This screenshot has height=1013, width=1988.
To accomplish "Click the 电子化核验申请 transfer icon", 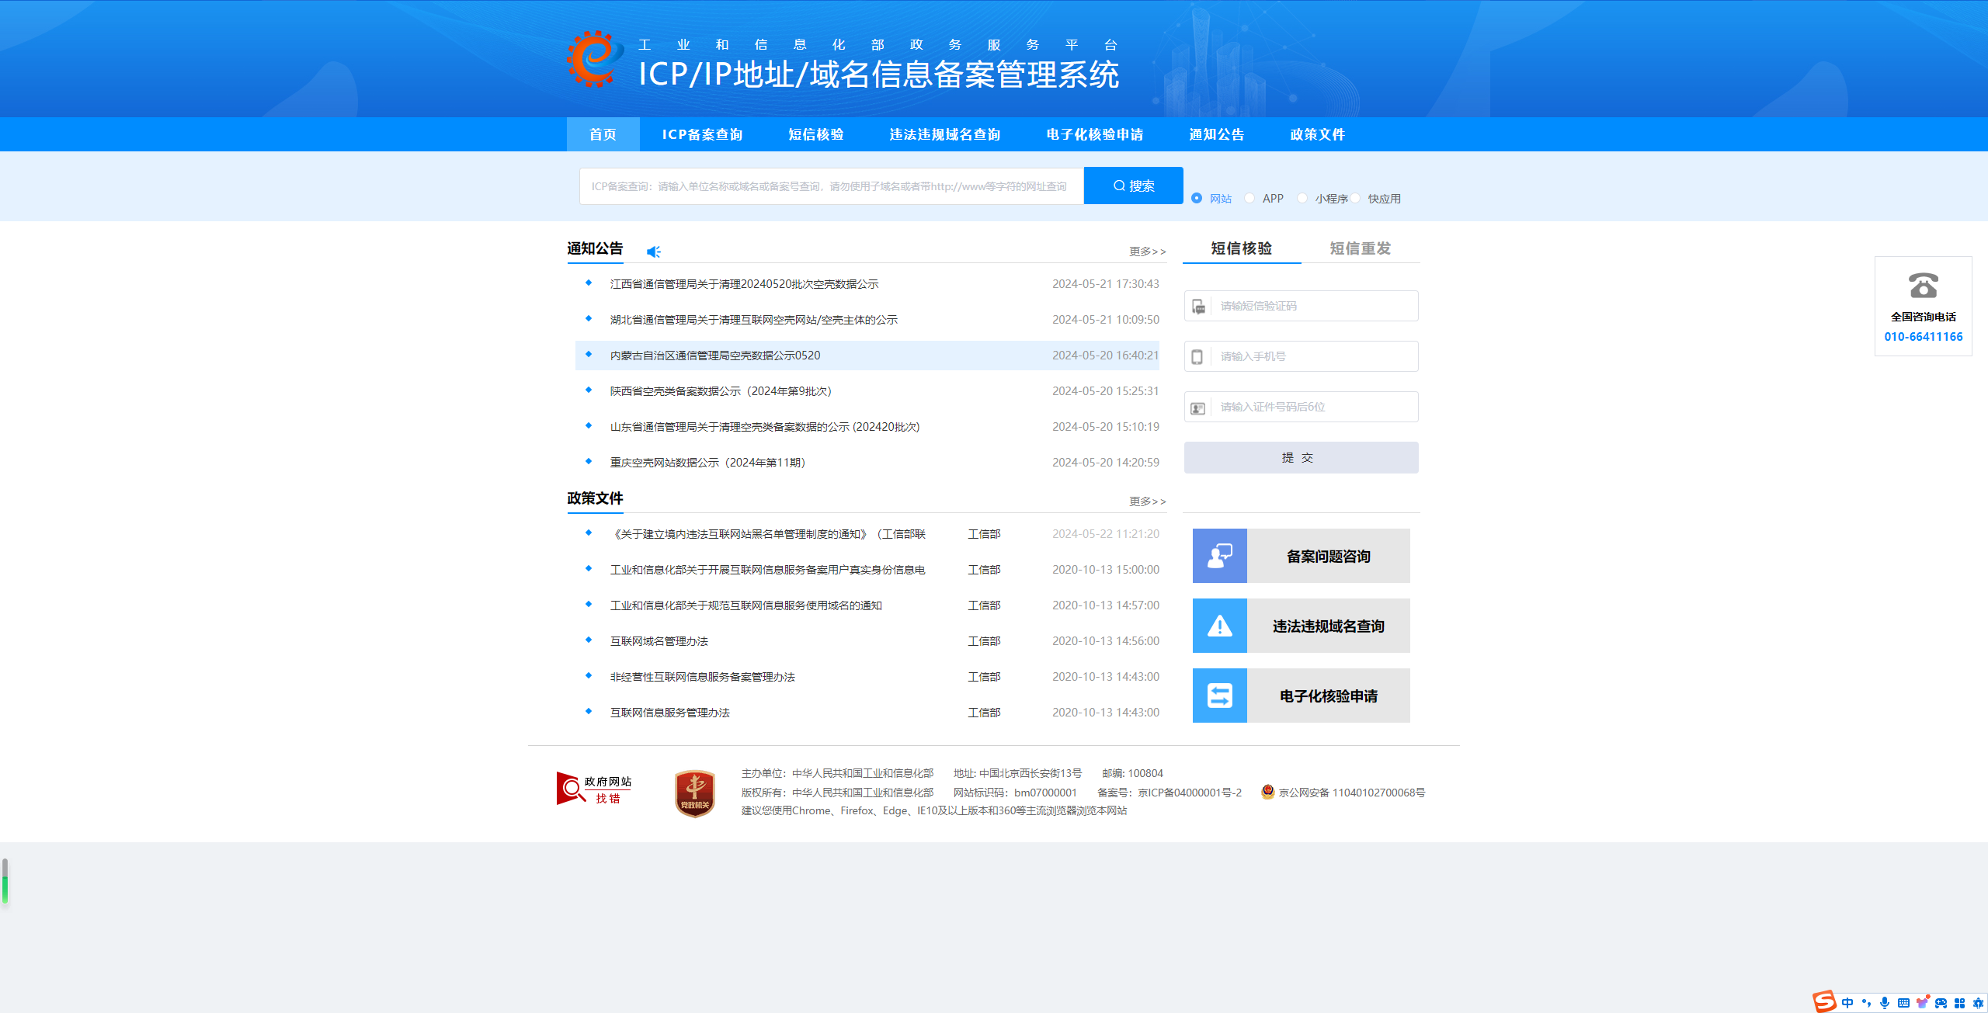I will click(1219, 696).
